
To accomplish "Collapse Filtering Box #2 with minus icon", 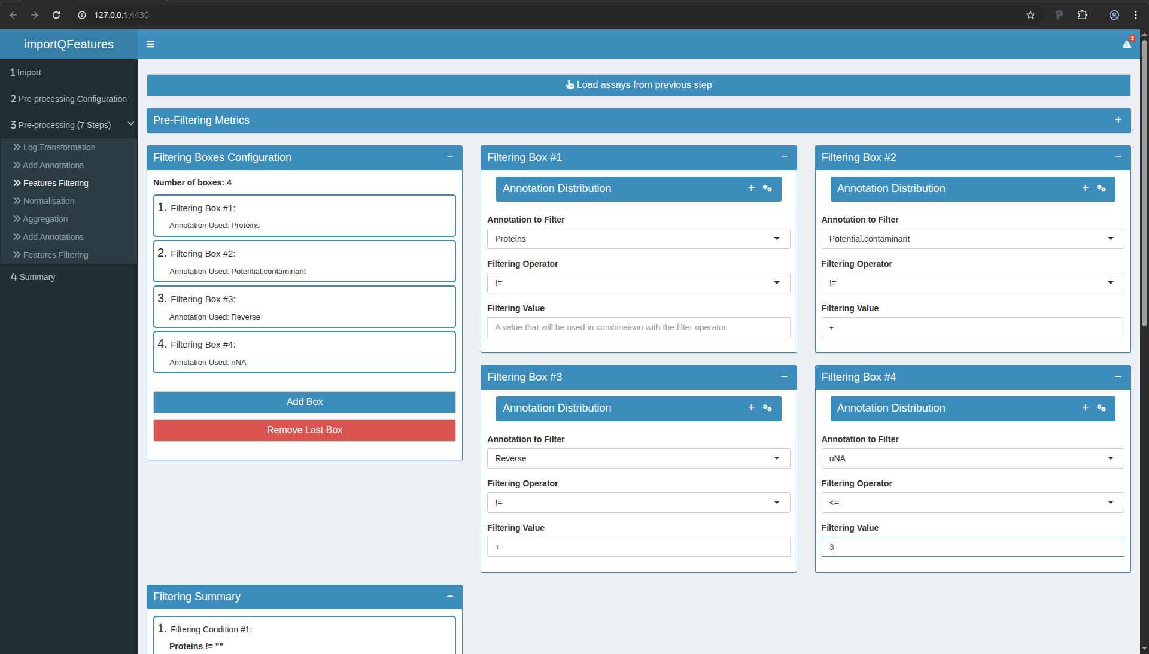I will coord(1118,157).
